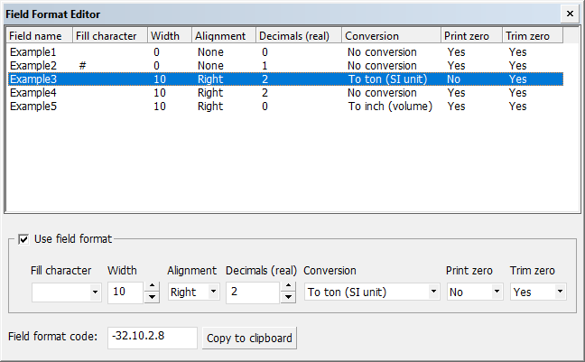This screenshot has height=362, width=585.
Task: Toggle the Use field format checkbox
Action: 23,239
